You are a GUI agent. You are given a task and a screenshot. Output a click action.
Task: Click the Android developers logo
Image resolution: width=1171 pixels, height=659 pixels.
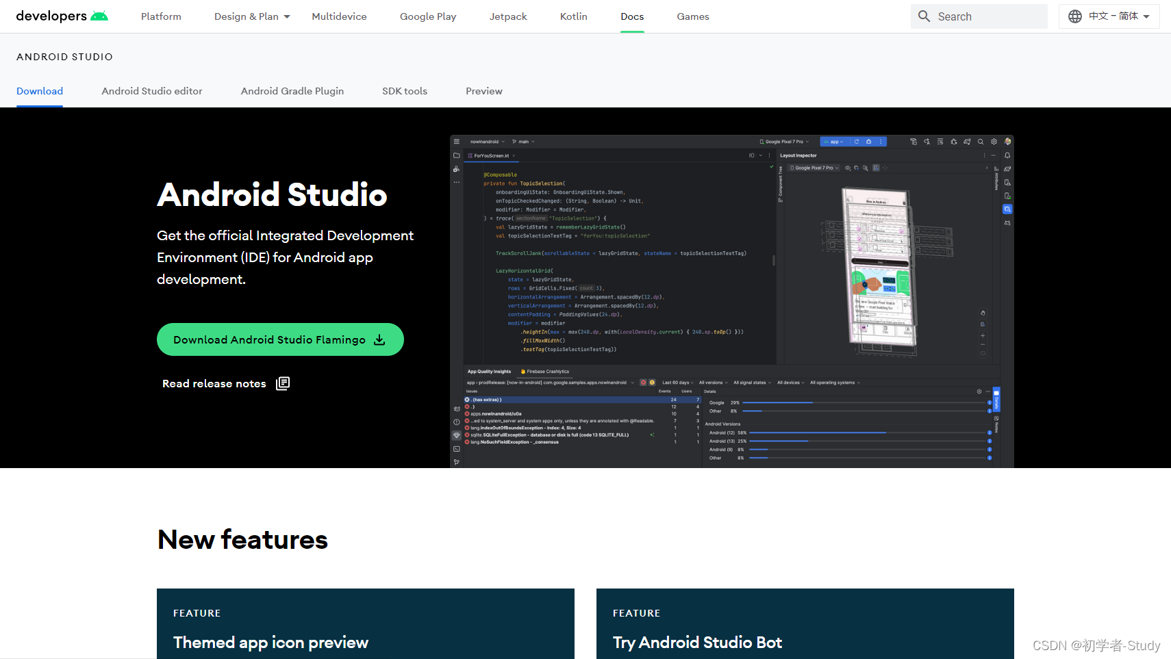[62, 16]
